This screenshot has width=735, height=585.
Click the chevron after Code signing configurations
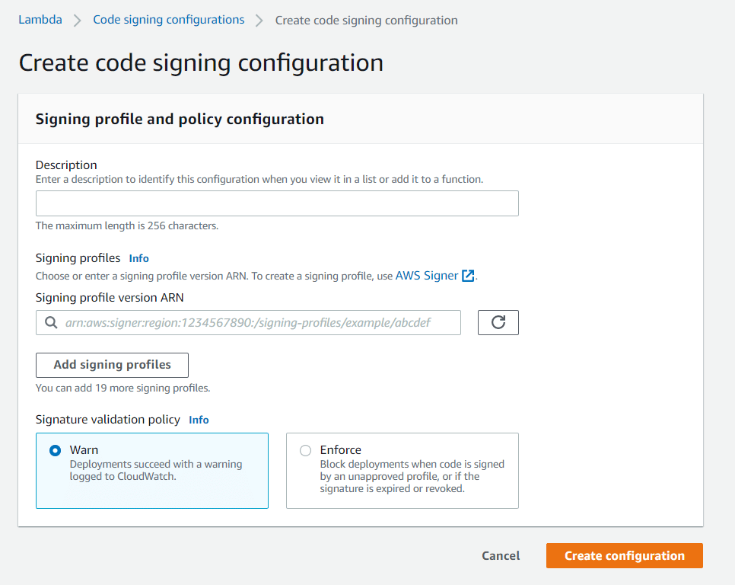coord(259,21)
